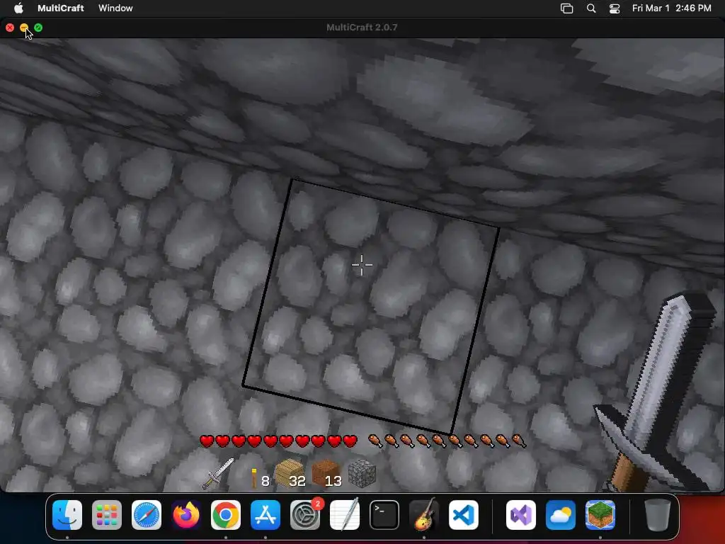Screen dimensions: 725x544
Task: Open System Settings with badge 2
Action: coord(305,515)
